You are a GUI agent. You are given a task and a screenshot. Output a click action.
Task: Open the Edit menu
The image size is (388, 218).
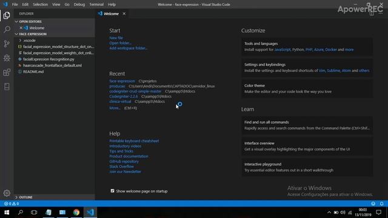[25, 4]
